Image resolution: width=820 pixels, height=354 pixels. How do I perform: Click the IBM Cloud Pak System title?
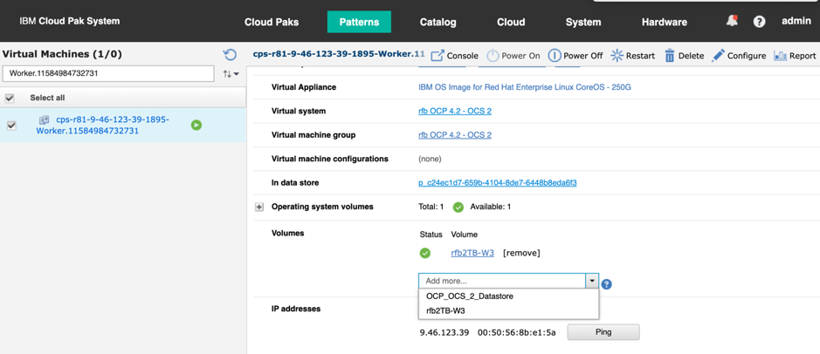70,22
